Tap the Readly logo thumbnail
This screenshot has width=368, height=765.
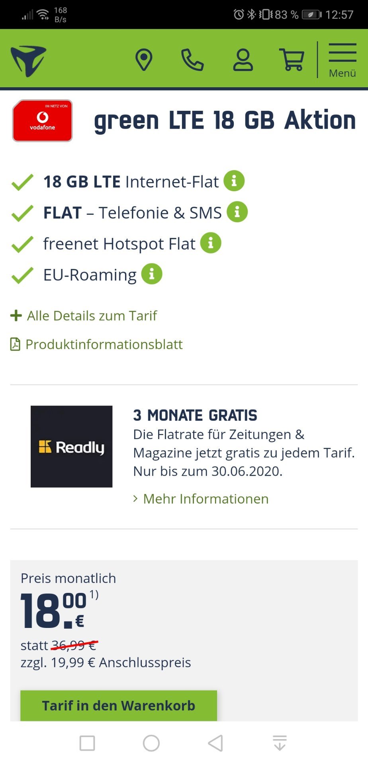tap(72, 447)
